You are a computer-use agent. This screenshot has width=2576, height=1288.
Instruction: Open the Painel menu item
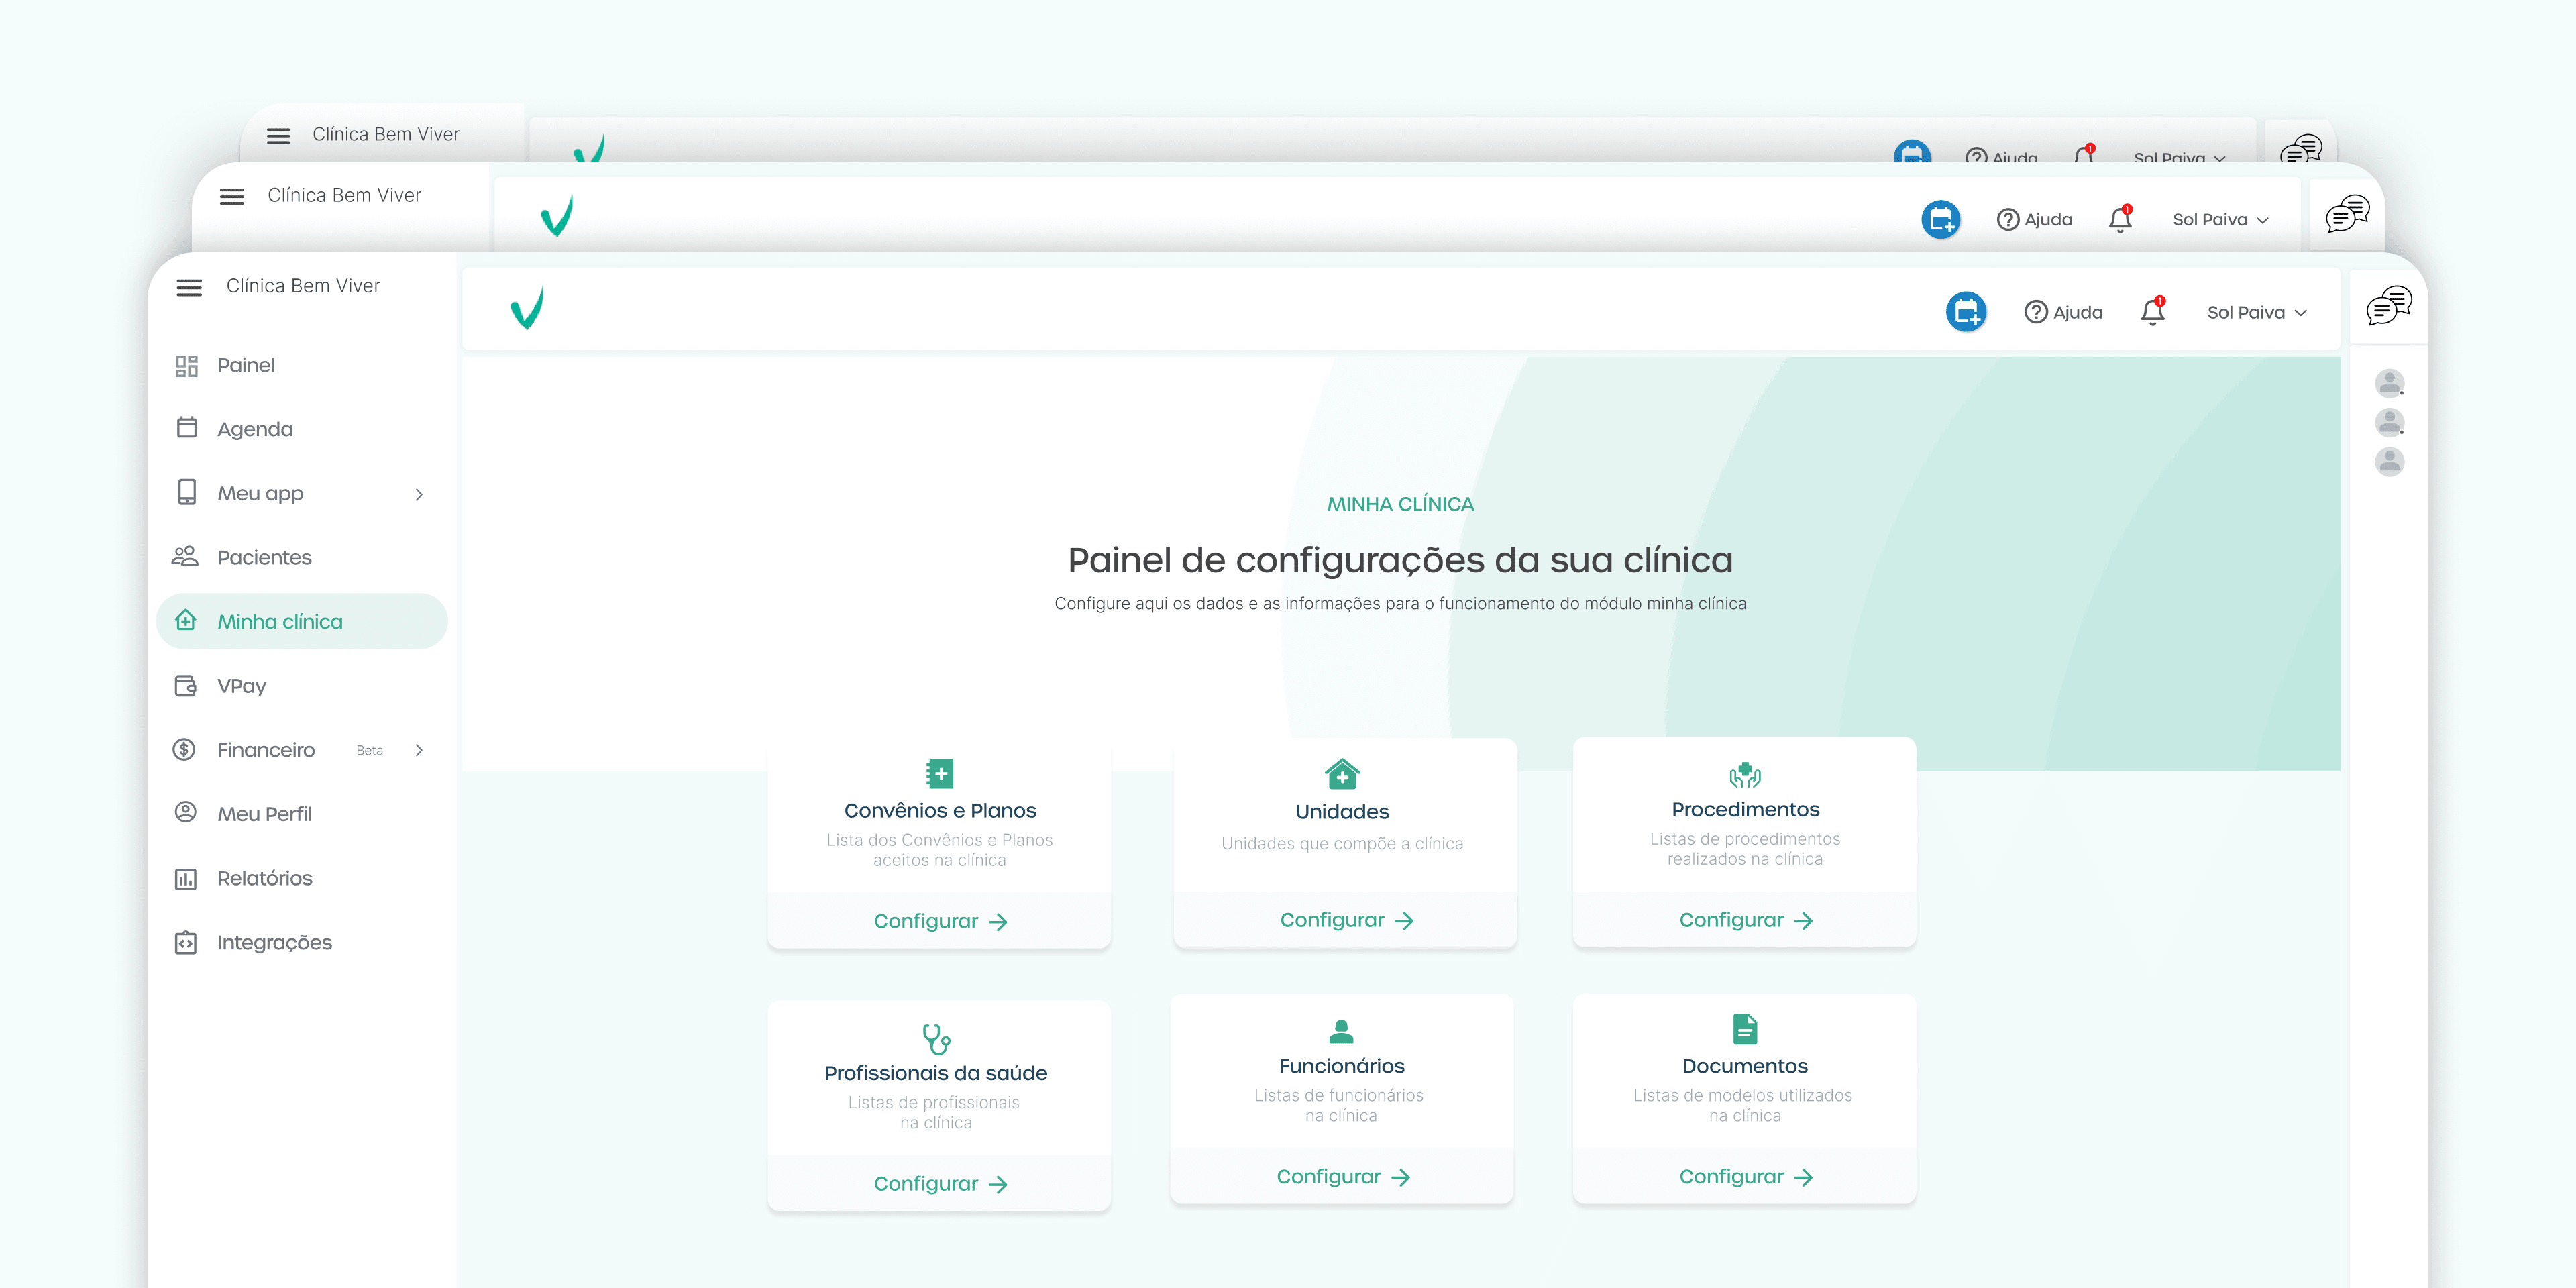click(302, 365)
